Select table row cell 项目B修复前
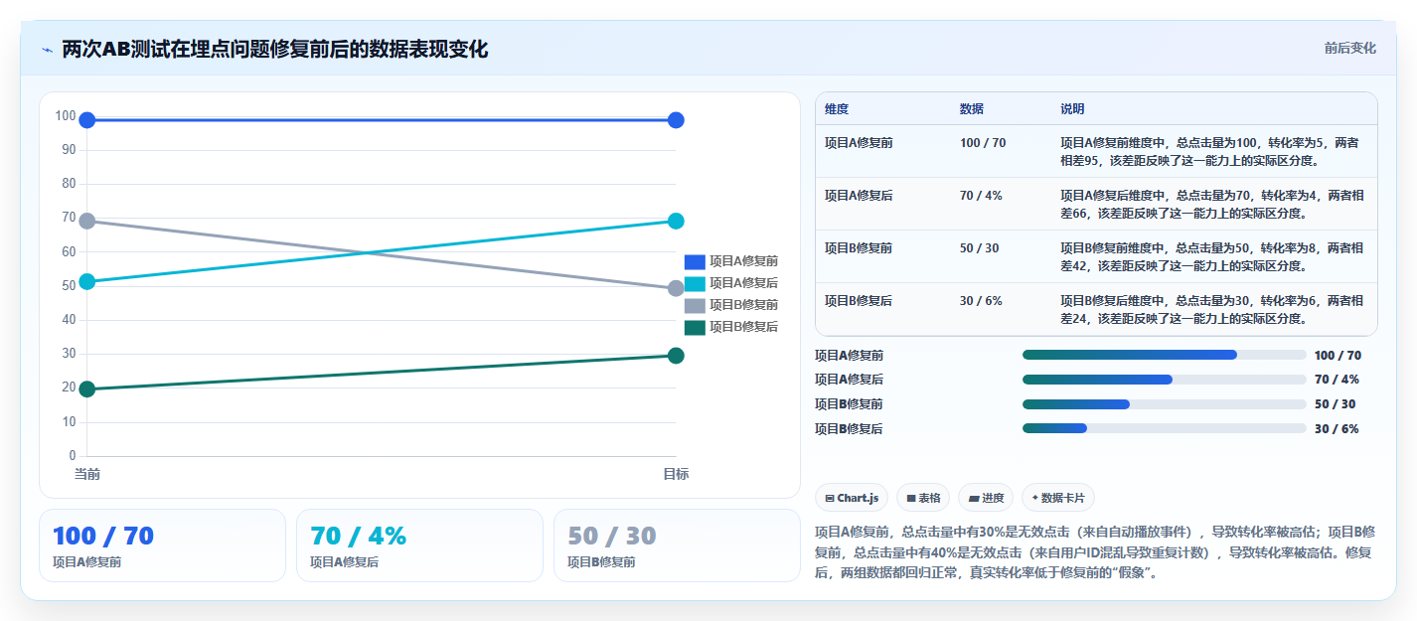The height and width of the screenshot is (621, 1417). click(x=859, y=248)
